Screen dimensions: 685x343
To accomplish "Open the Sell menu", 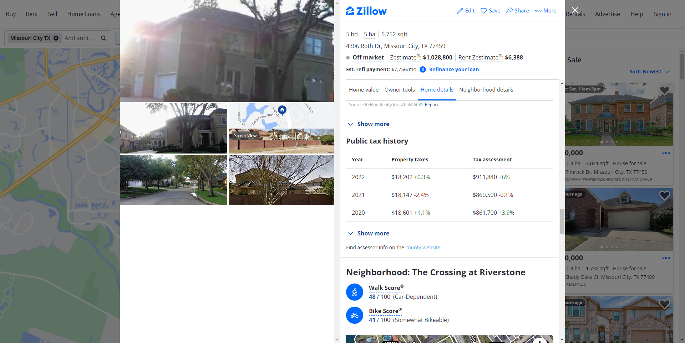I will click(52, 14).
